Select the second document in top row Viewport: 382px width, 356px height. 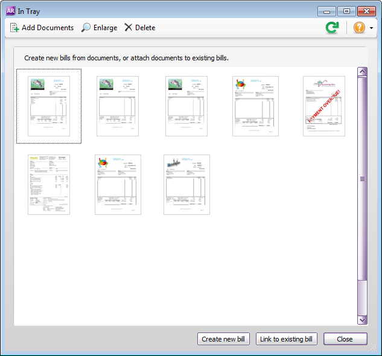tap(118, 106)
